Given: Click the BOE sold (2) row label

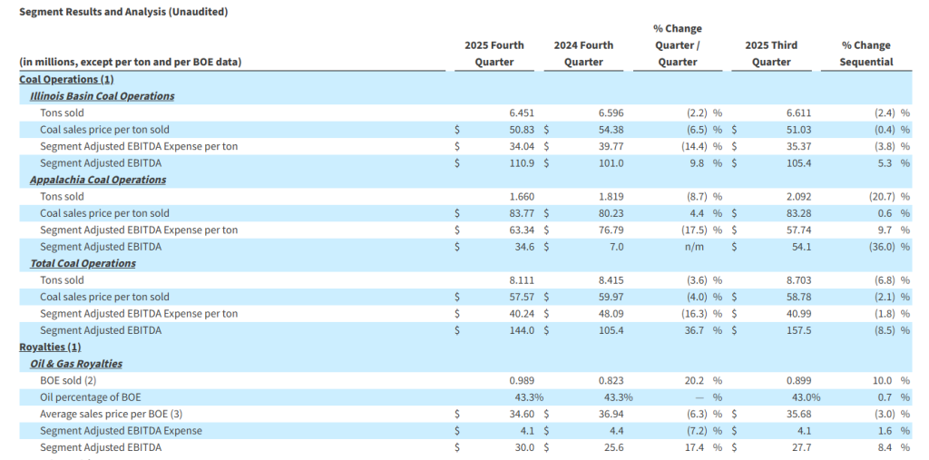Looking at the screenshot, I should 69,380.
